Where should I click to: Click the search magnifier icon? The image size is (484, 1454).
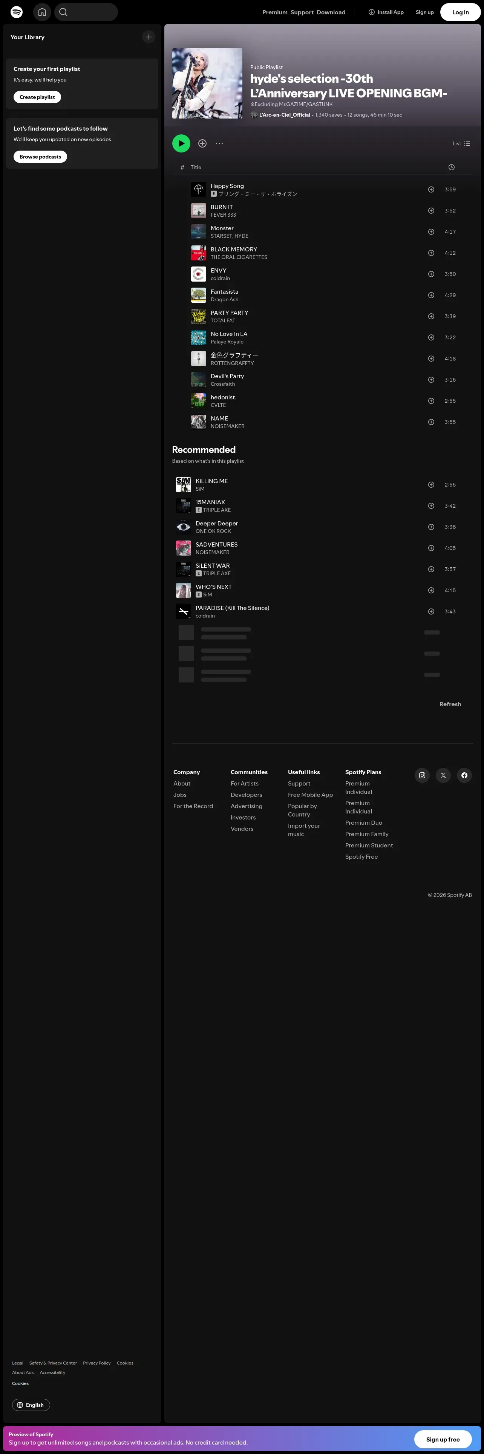pos(63,12)
